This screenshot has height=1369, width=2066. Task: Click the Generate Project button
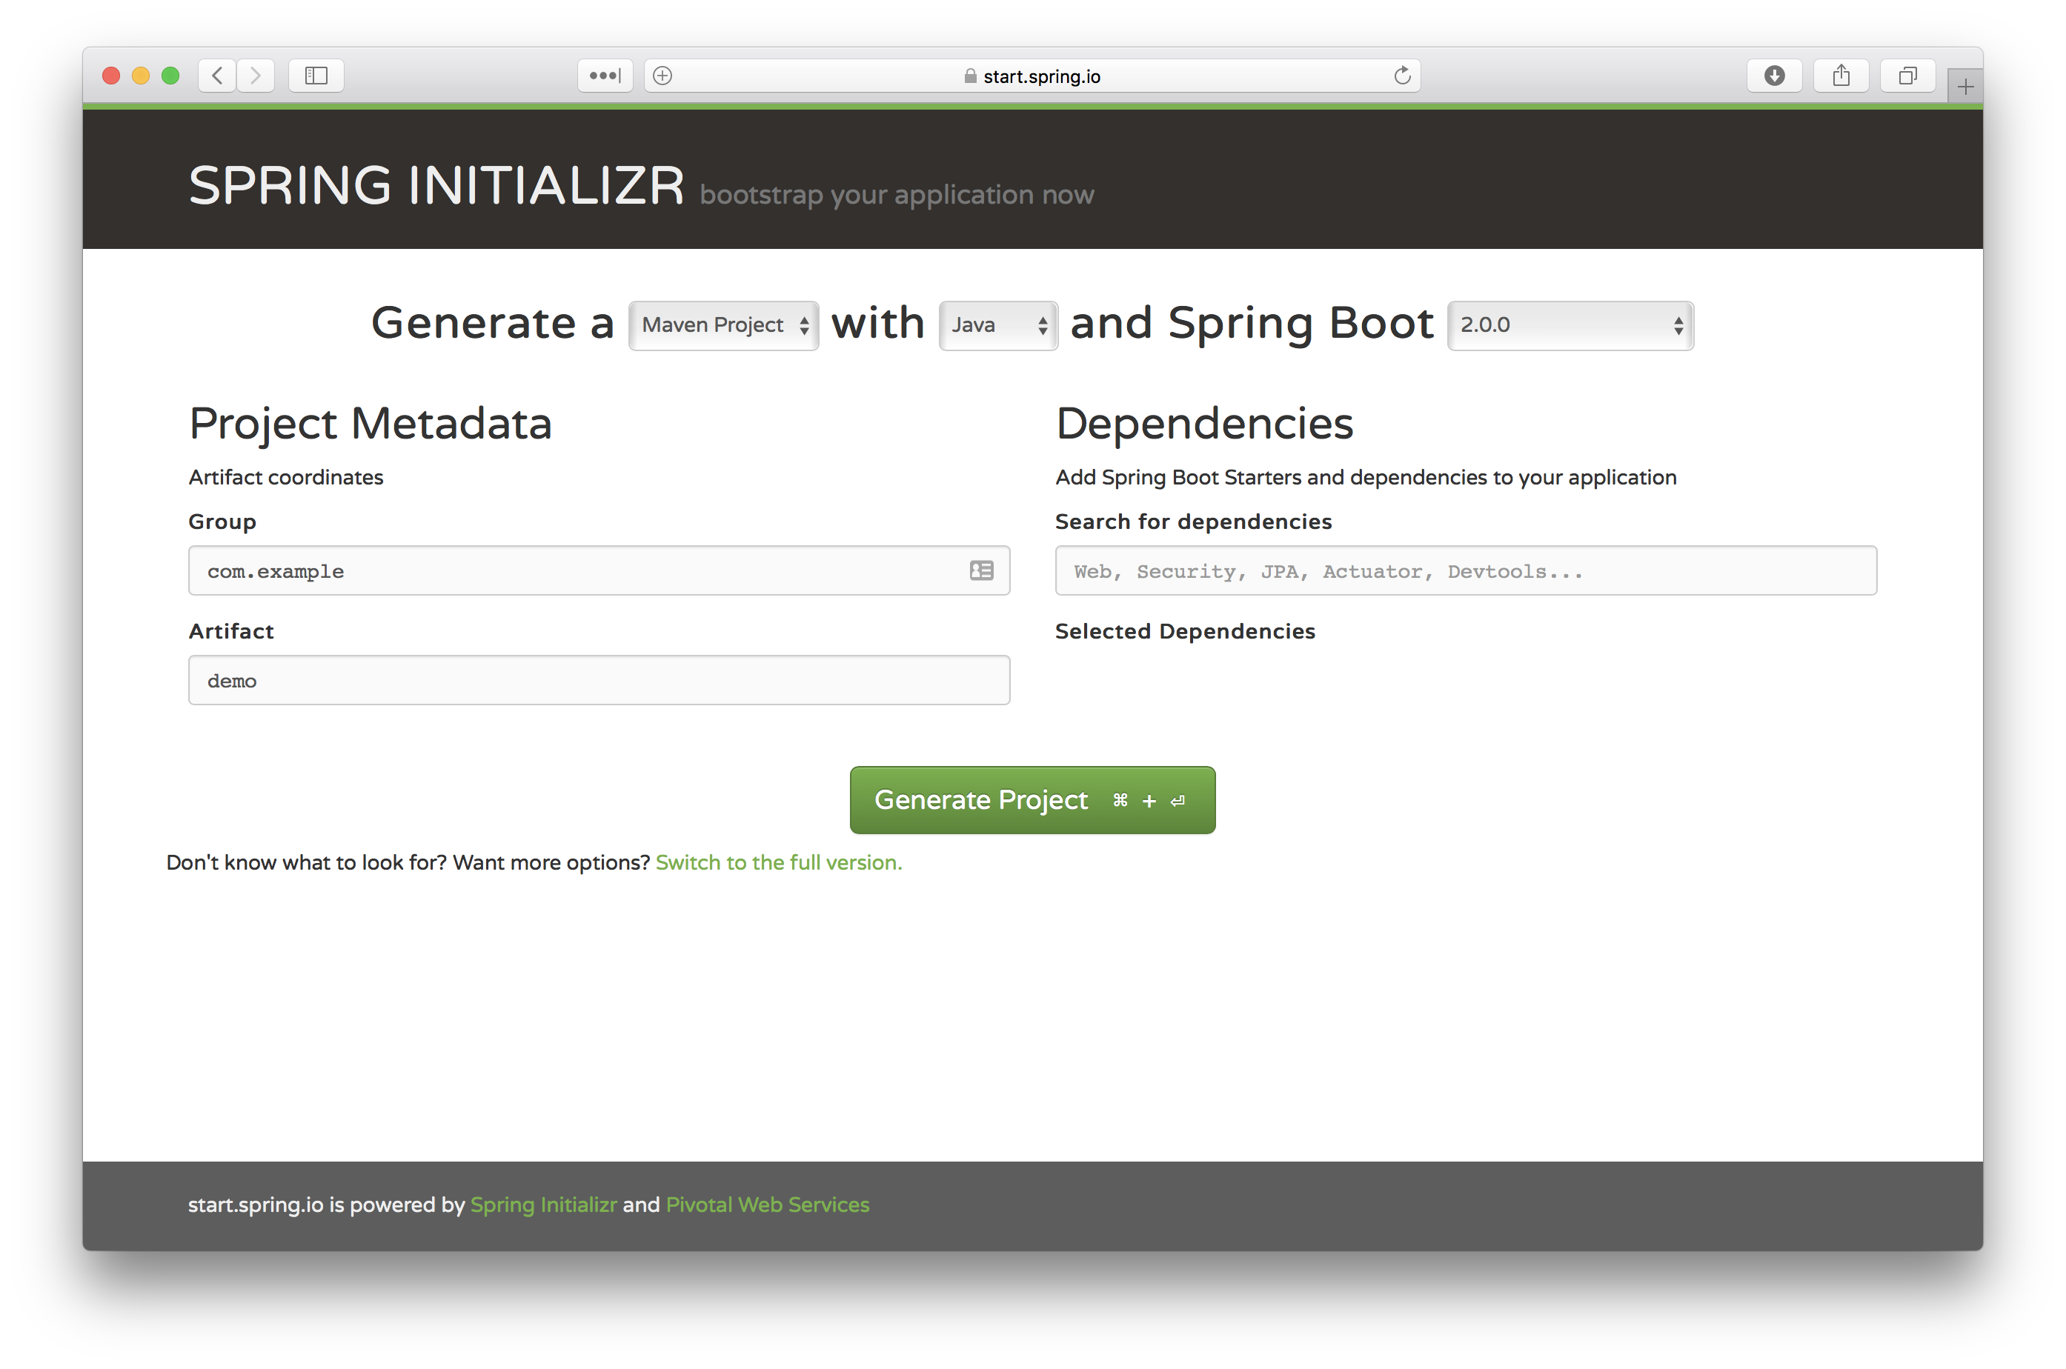point(1032,800)
